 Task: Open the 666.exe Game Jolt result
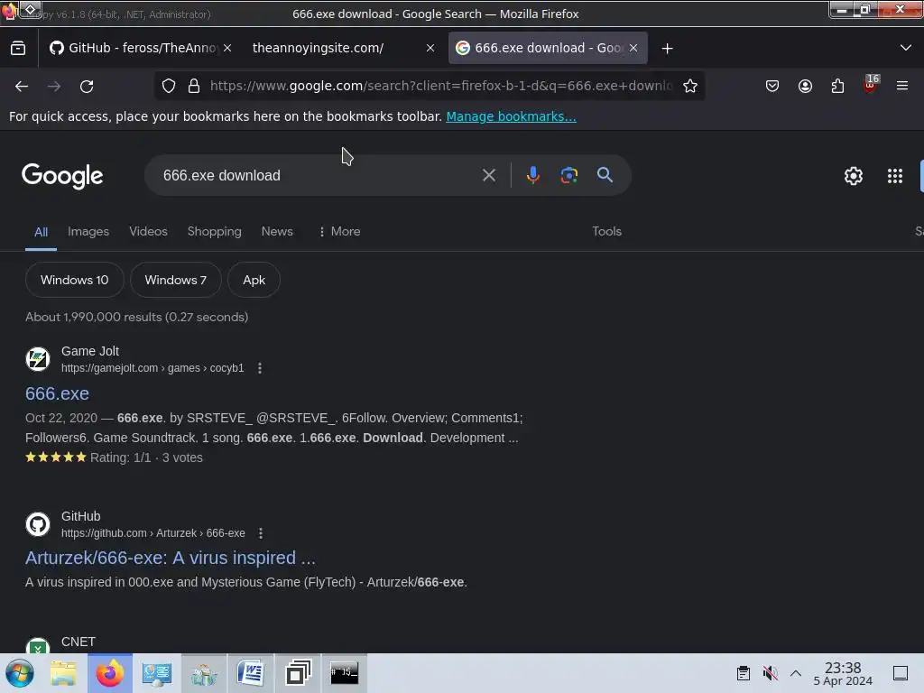pyautogui.click(x=57, y=393)
